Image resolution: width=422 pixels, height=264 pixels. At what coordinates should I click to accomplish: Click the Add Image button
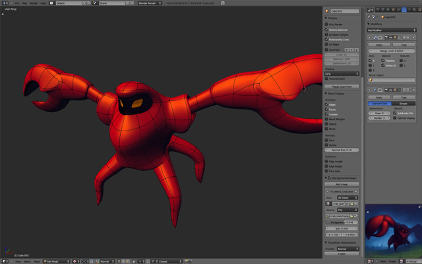click(341, 184)
